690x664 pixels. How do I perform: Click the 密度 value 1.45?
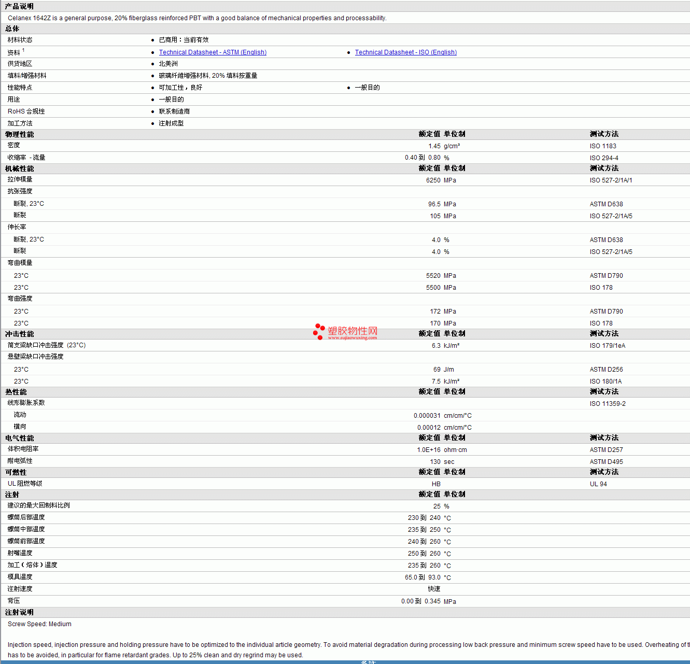434,146
